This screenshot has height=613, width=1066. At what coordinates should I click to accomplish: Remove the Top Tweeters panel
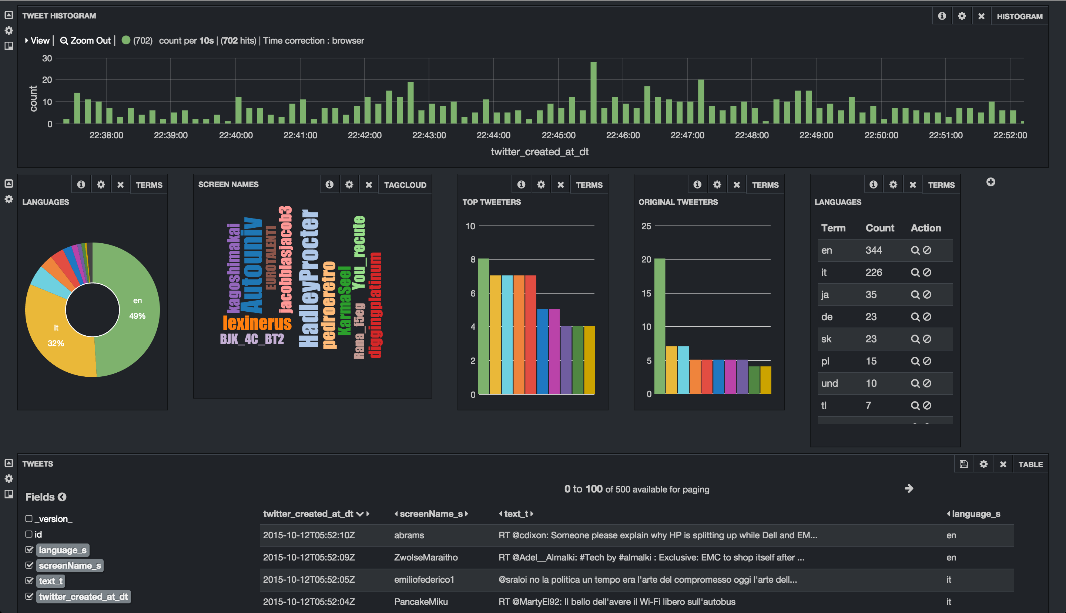561,185
